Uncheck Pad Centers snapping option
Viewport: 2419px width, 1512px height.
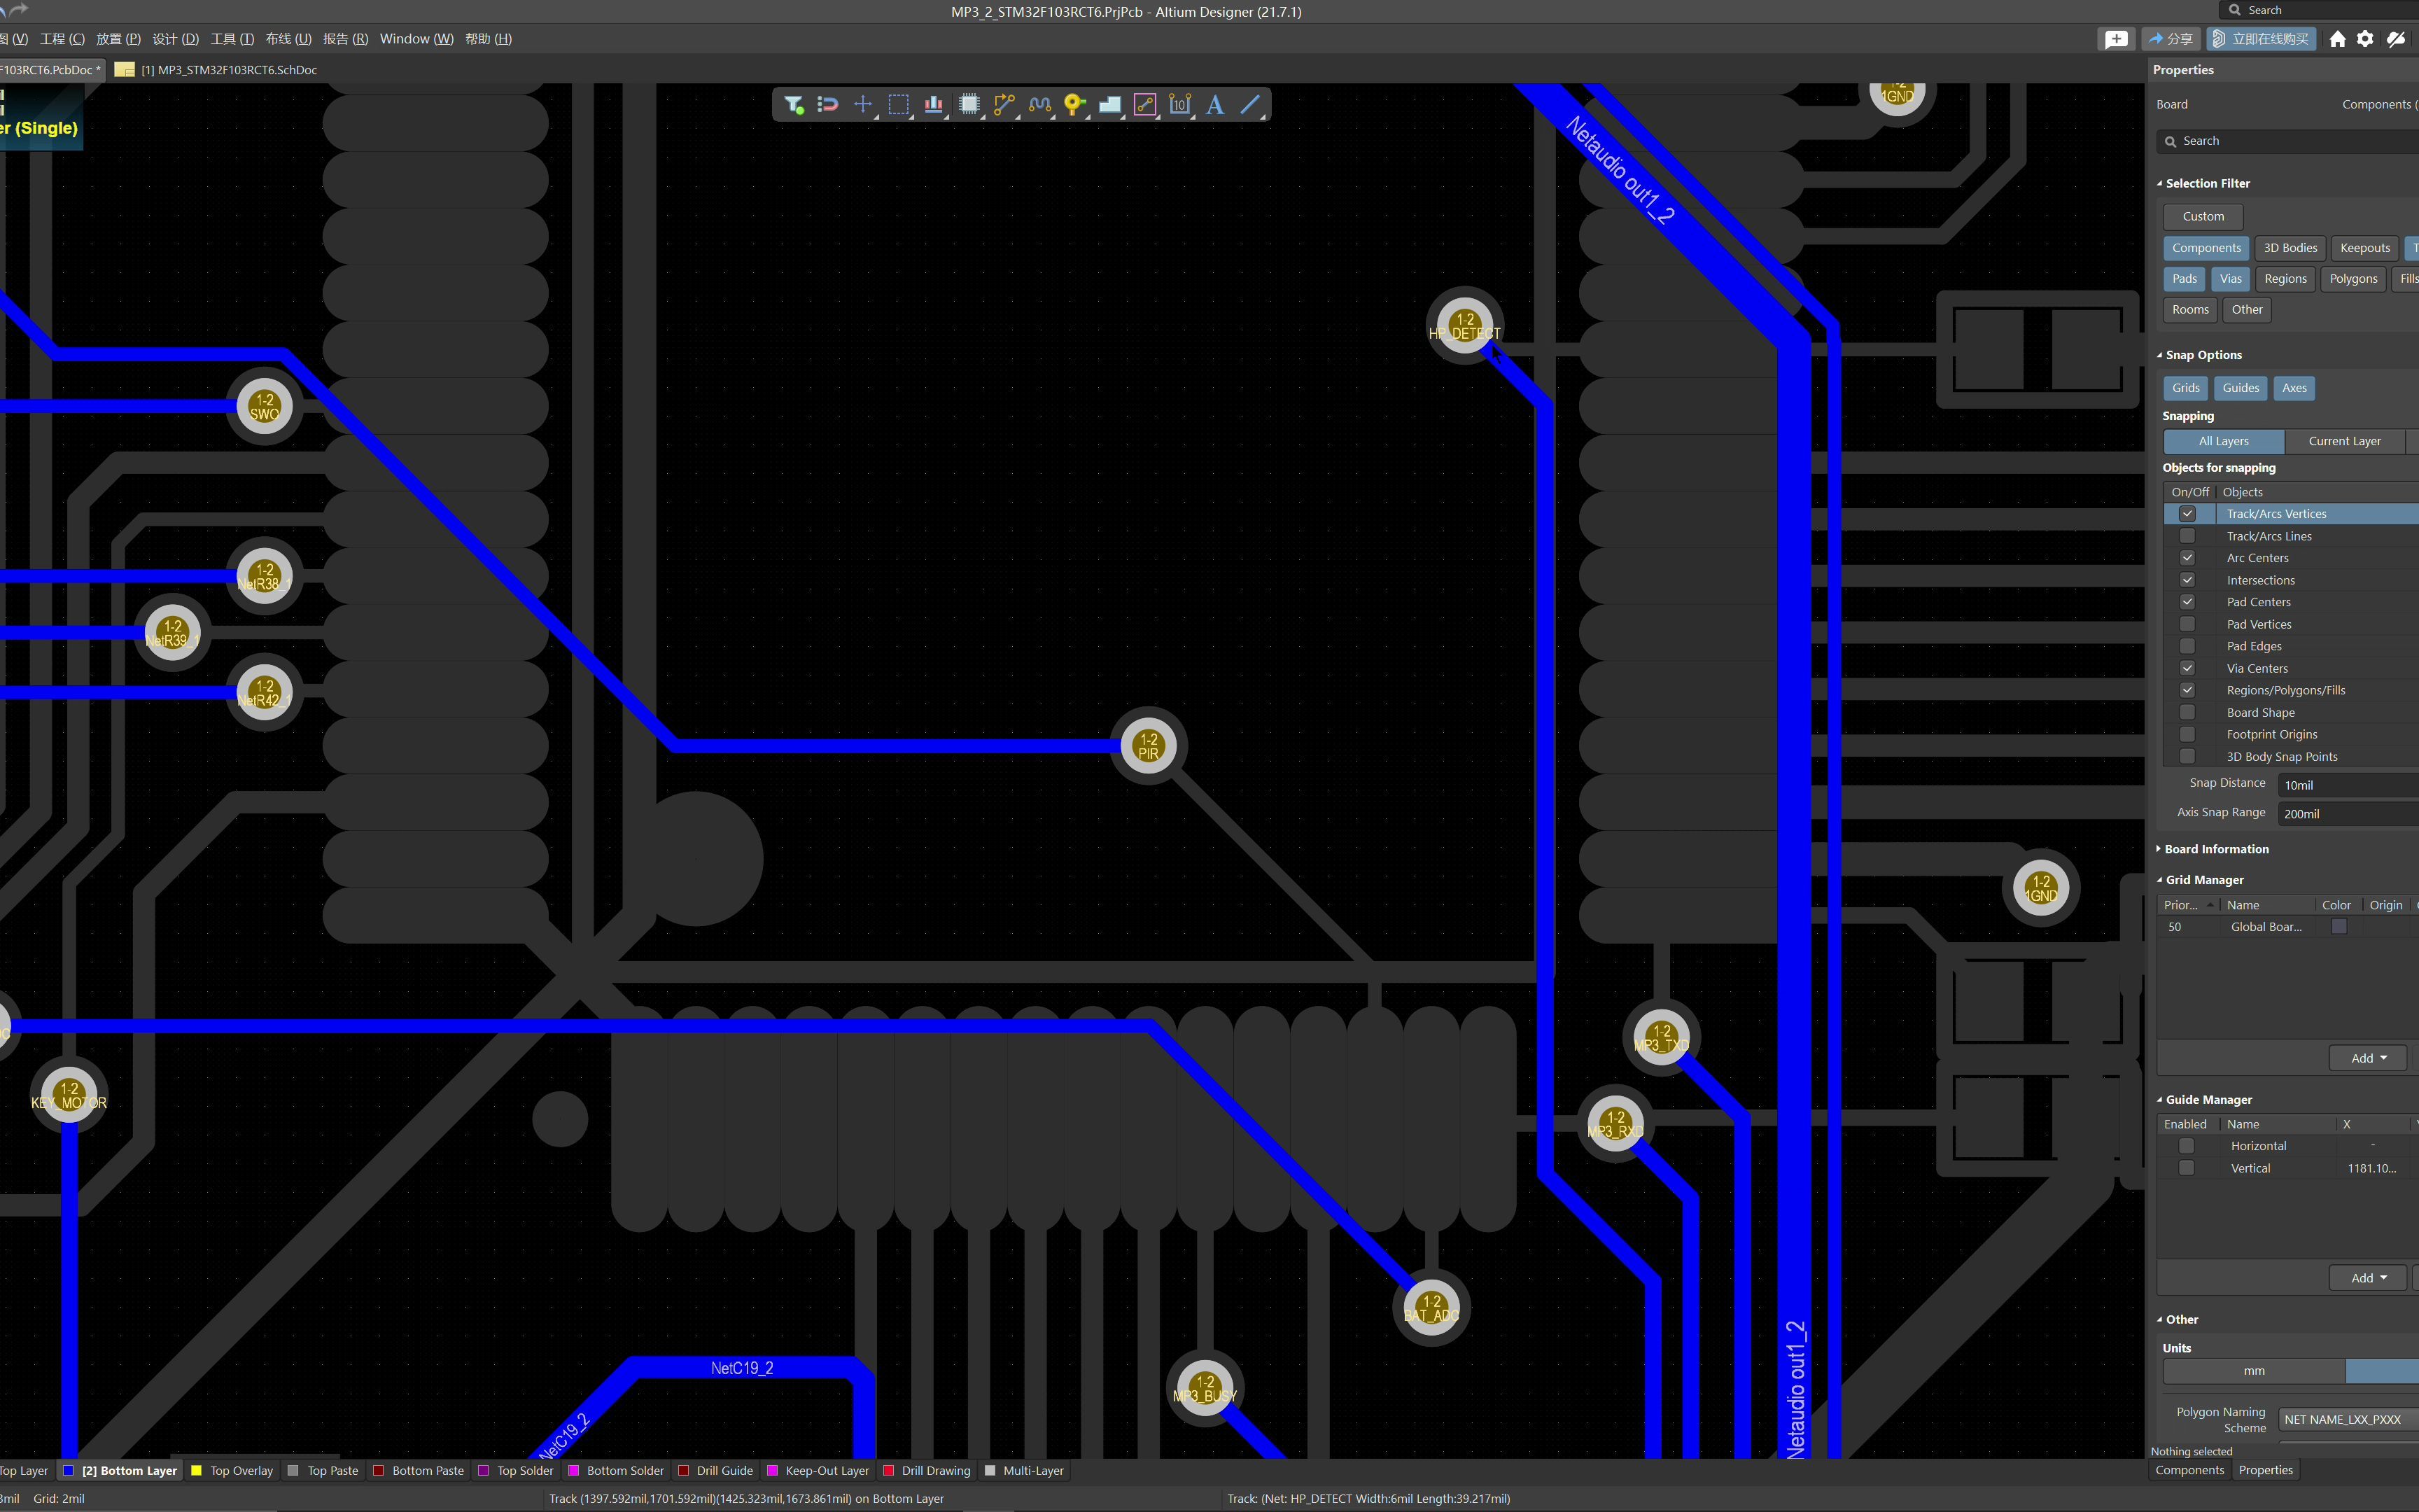(x=2187, y=602)
